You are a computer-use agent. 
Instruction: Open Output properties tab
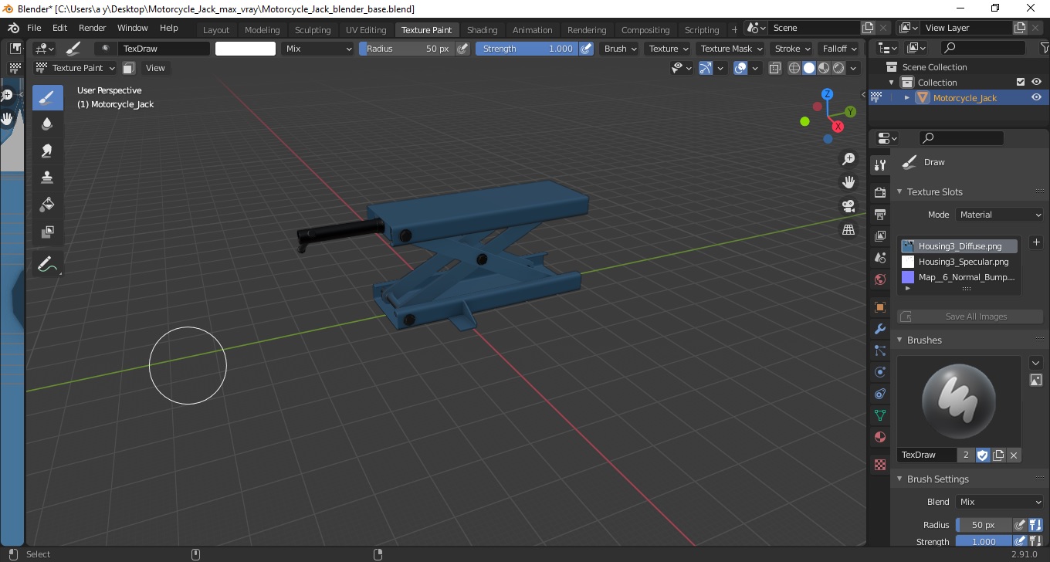(x=879, y=214)
